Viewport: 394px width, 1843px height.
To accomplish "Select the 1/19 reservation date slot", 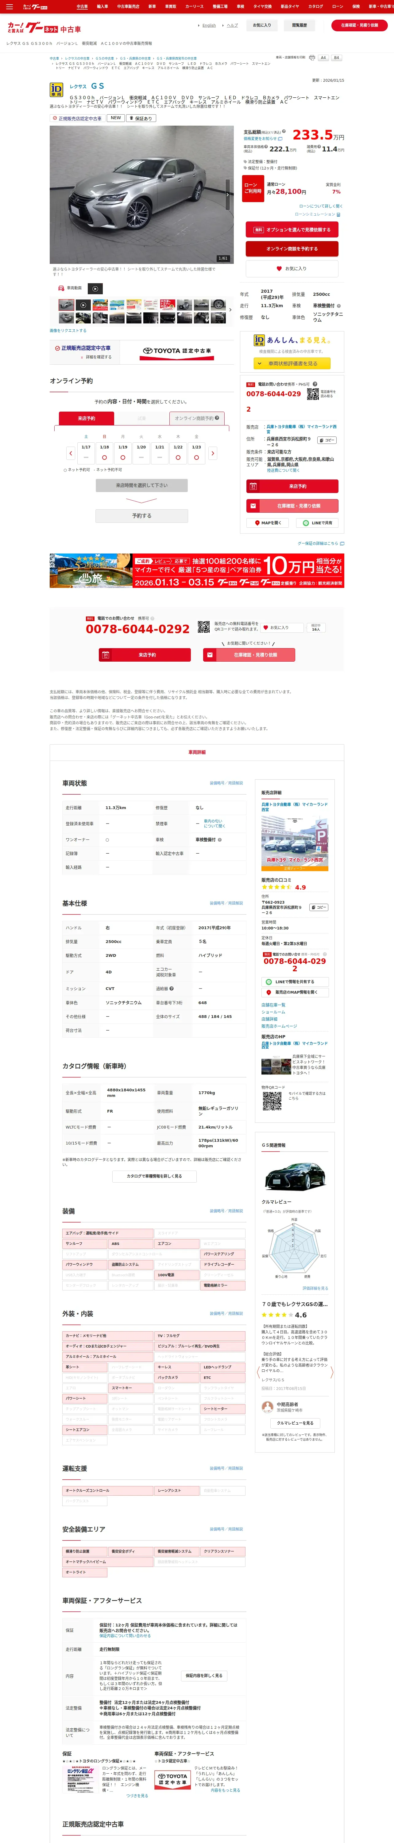I will [123, 453].
